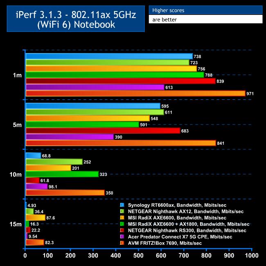The width and height of the screenshot is (266, 266).
Task: Click the 839 value label
Action: [220, 81]
